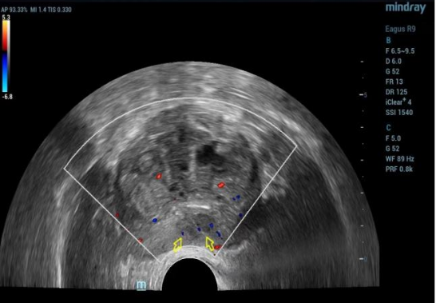Select the 5.3 maximum velocity value
The width and height of the screenshot is (436, 303).
tap(6, 18)
